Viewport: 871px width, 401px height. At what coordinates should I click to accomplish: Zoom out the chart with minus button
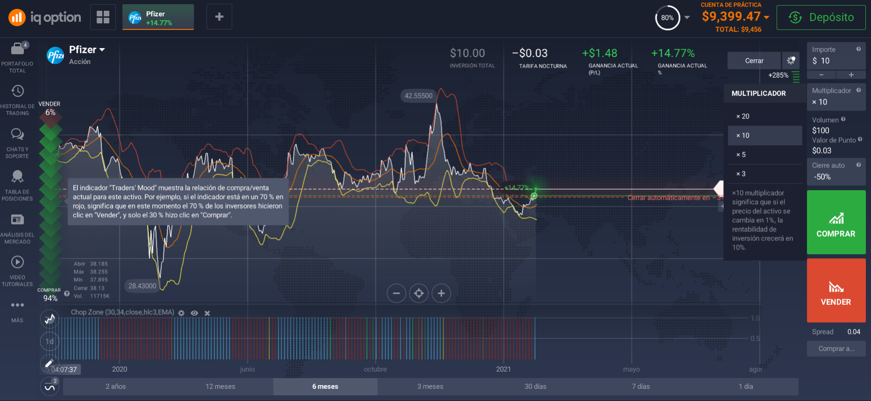click(x=396, y=293)
